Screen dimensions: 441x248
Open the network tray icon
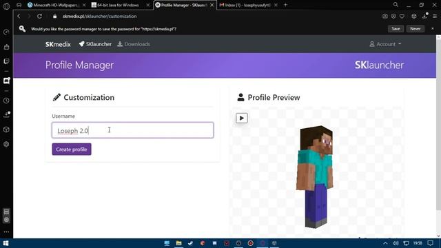pos(406,243)
